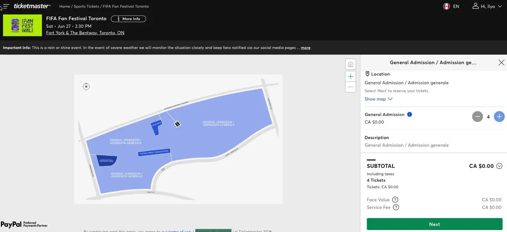Click the 'Sat • Jun 27 • 2:30 PM' date text
Screen dimensions: 507x232
(69, 26)
